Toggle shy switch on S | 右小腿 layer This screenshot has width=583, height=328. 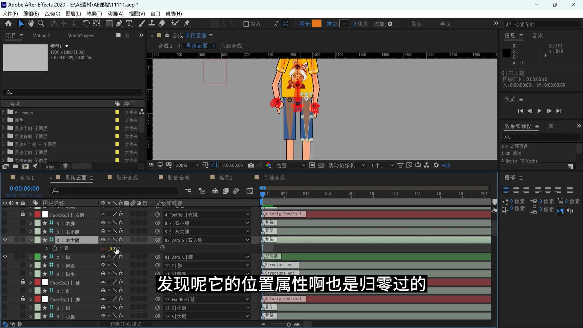103,231
